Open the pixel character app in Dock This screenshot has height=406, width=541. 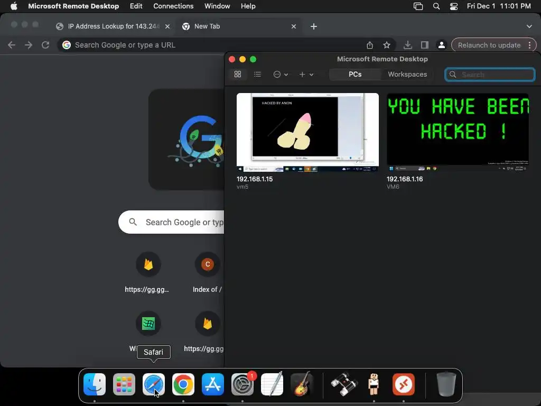click(374, 384)
